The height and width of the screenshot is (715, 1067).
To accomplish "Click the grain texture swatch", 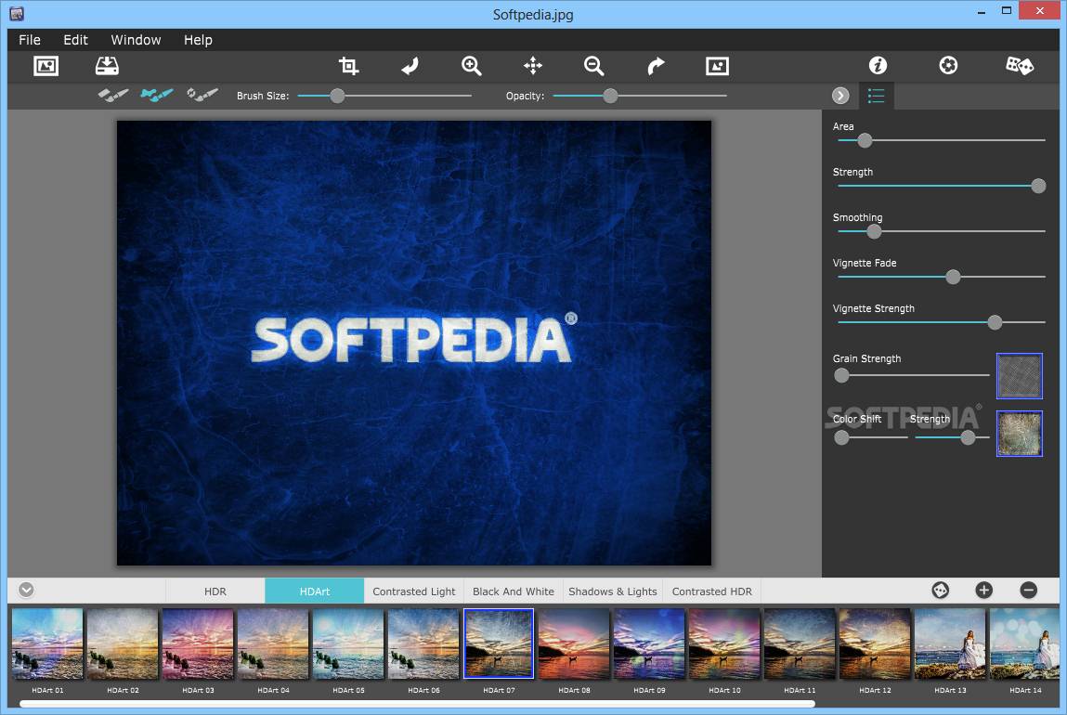I will 1020,375.
